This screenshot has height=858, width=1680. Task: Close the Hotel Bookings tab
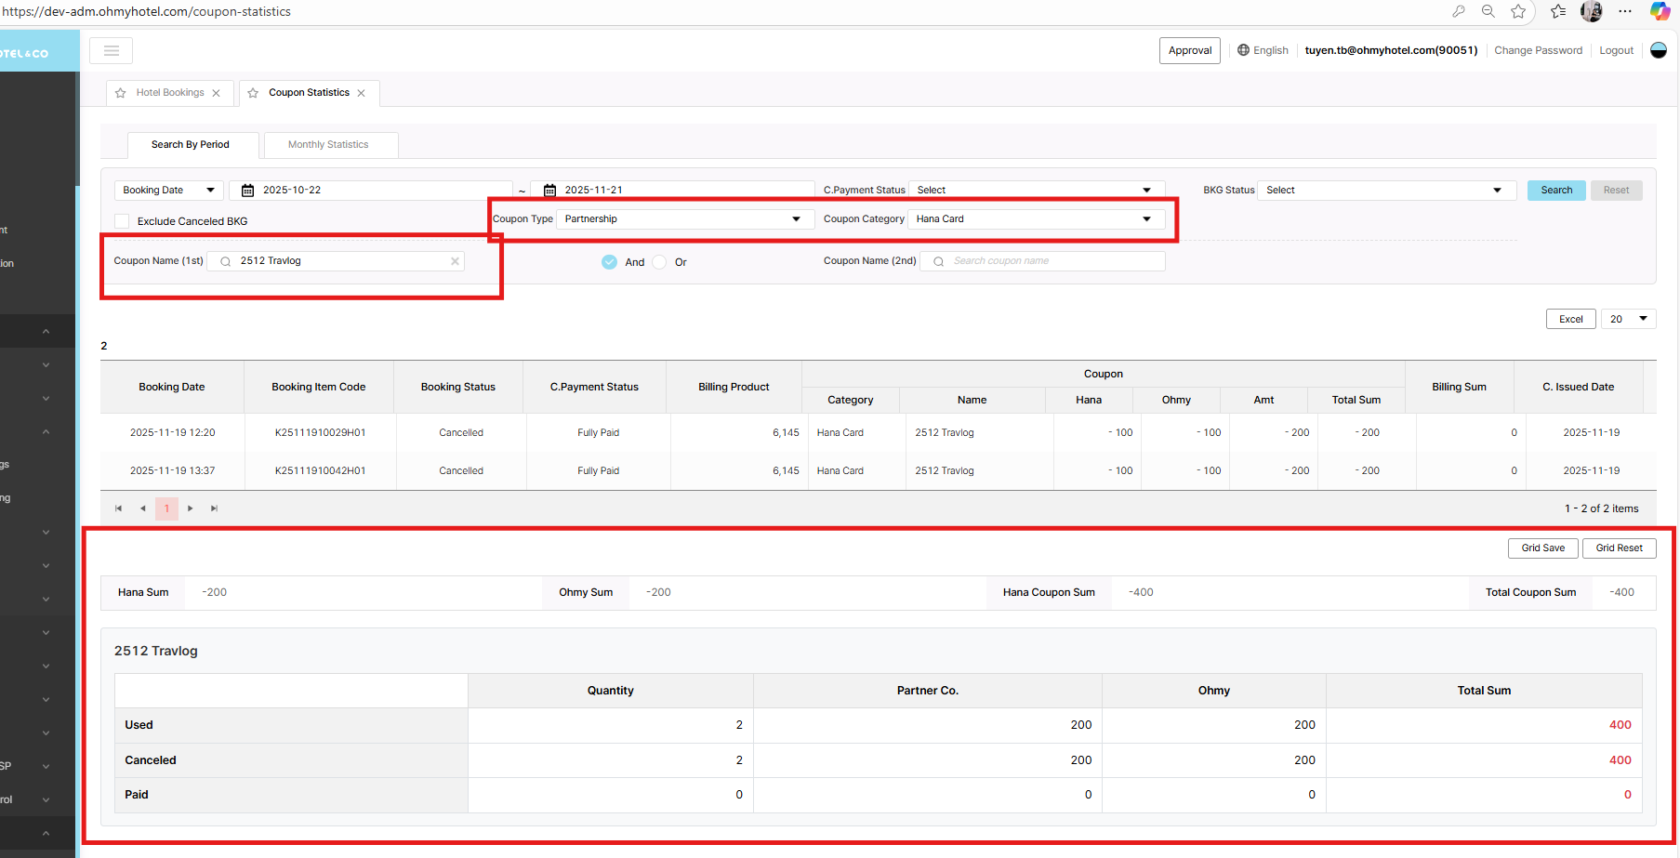click(217, 93)
